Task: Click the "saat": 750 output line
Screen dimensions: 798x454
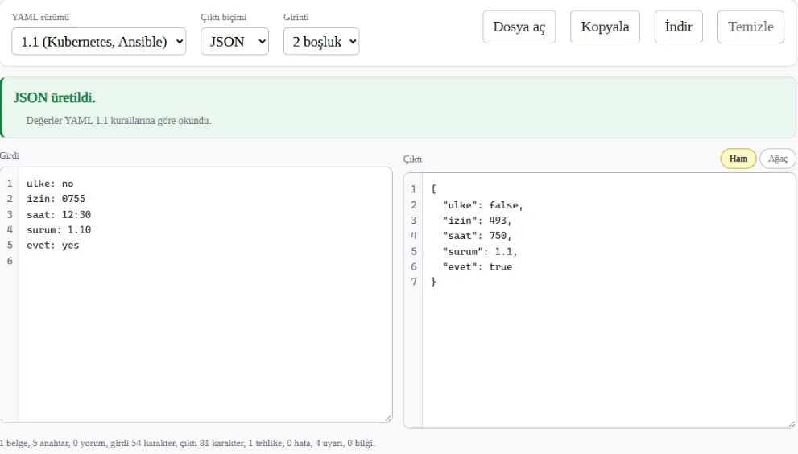Action: click(x=477, y=236)
